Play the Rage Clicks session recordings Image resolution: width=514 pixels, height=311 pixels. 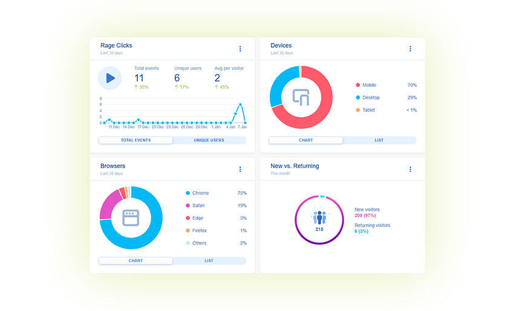(110, 78)
